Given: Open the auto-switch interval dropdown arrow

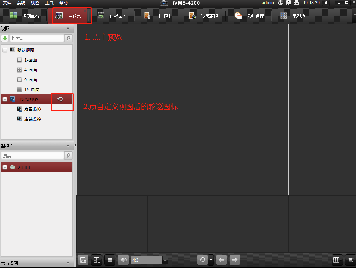Looking at the screenshot, I should tap(211, 260).
